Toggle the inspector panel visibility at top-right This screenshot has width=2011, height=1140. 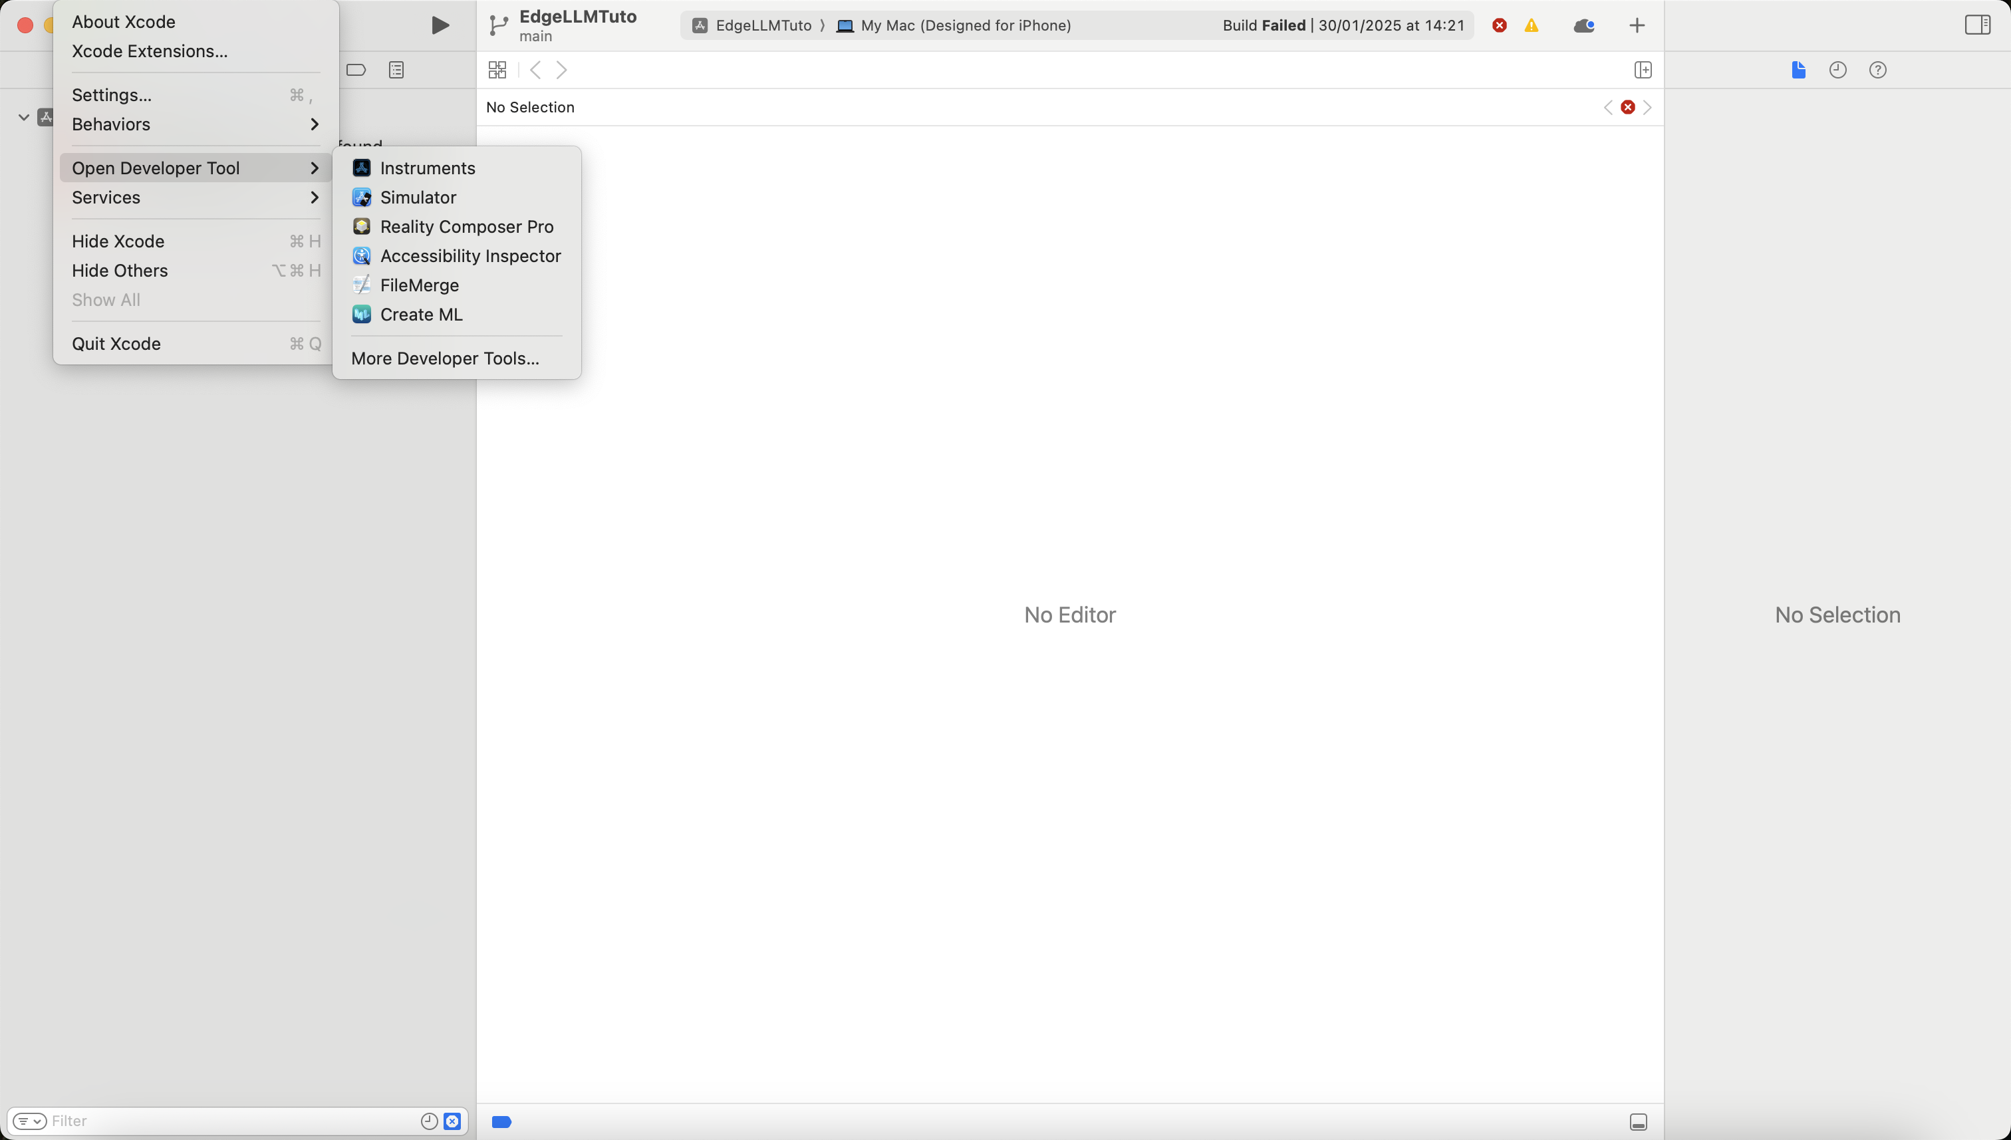(1976, 25)
